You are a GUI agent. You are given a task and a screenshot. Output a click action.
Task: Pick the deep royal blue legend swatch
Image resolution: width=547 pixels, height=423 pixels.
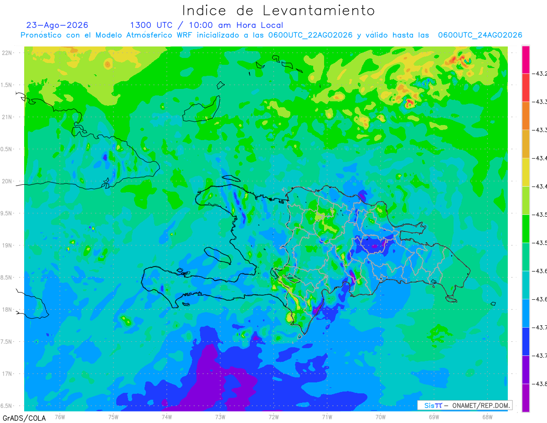[x=526, y=341]
